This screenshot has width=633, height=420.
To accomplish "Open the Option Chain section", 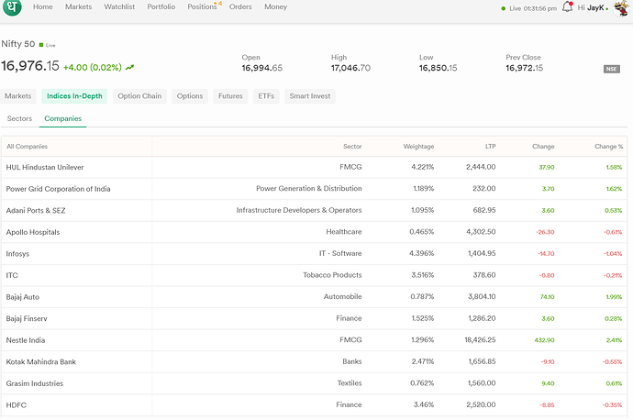I will pyautogui.click(x=139, y=96).
